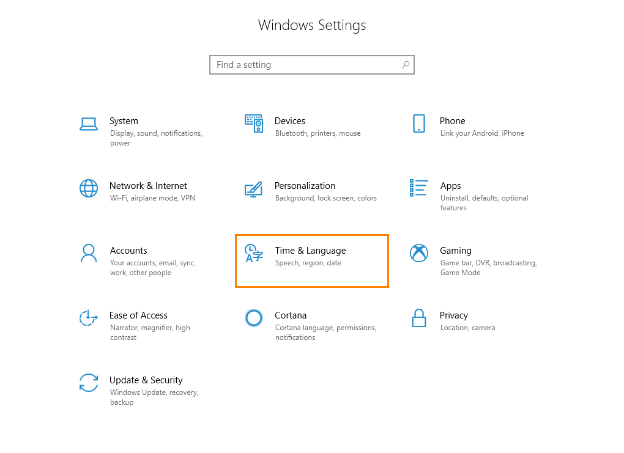Screen dimensions: 624x453
Task: Select the Gaming Xbox icon
Action: pyautogui.click(x=419, y=252)
